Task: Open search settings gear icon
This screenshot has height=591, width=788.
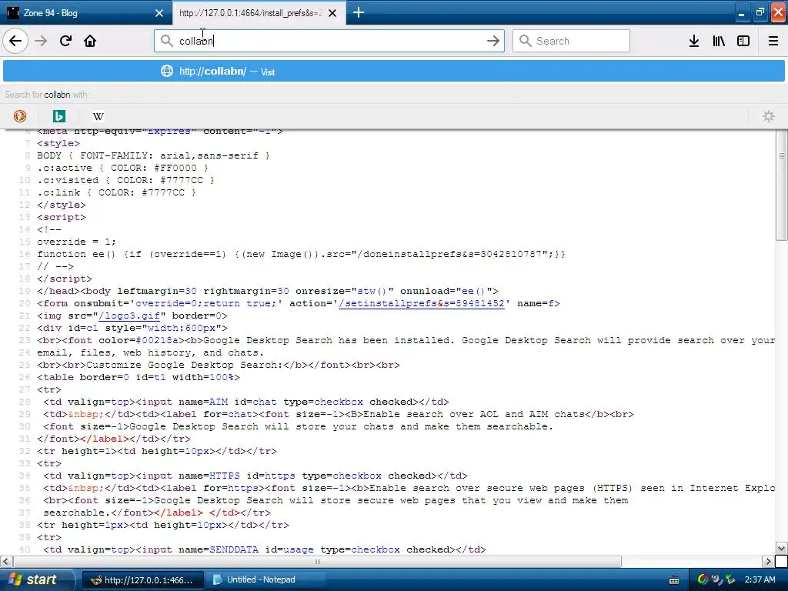Action: pyautogui.click(x=769, y=116)
